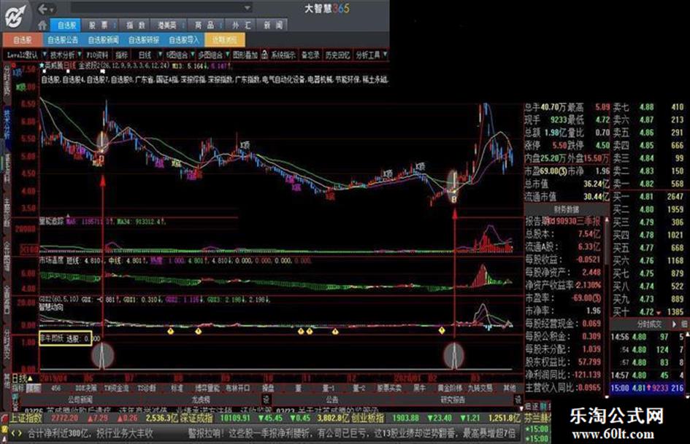The height and width of the screenshot is (444, 690).
Task: Select the 456 indicator tab
Action: click(55, 388)
